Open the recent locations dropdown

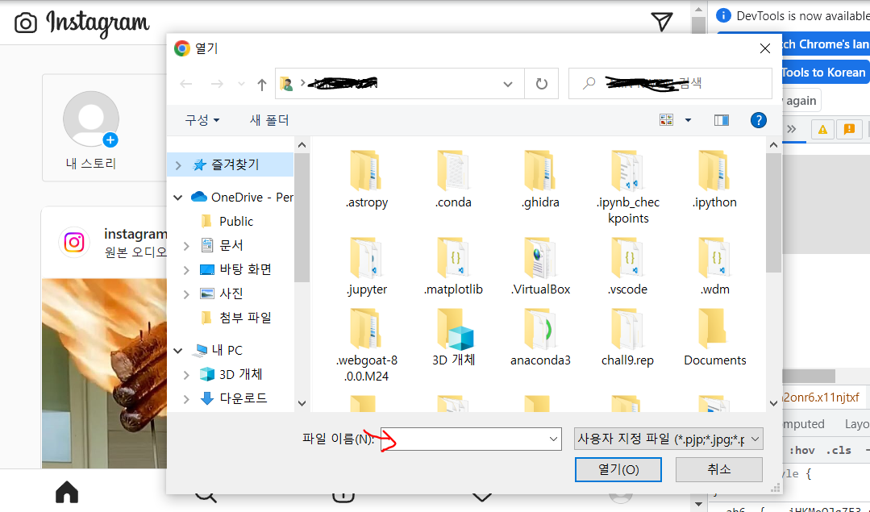tap(241, 84)
